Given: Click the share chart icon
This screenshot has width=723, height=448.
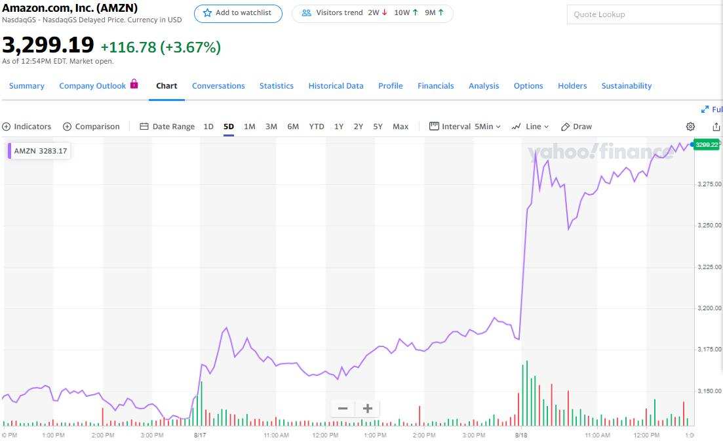Looking at the screenshot, I should click(x=716, y=127).
